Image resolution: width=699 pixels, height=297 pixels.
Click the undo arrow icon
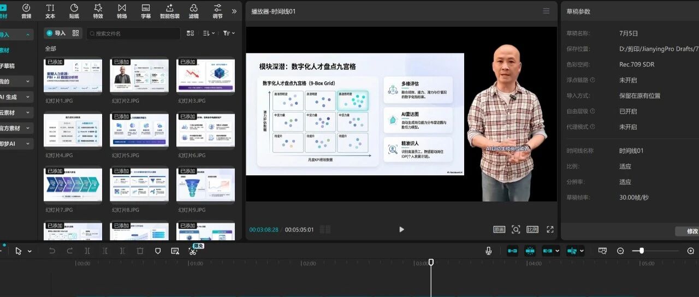pos(52,251)
